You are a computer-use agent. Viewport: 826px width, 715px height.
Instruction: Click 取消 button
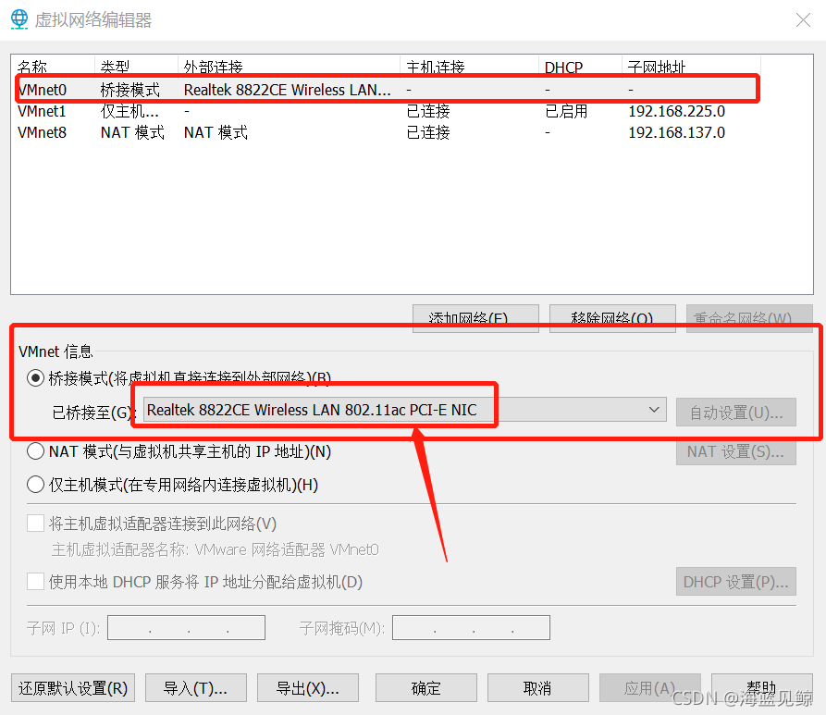[x=537, y=688]
